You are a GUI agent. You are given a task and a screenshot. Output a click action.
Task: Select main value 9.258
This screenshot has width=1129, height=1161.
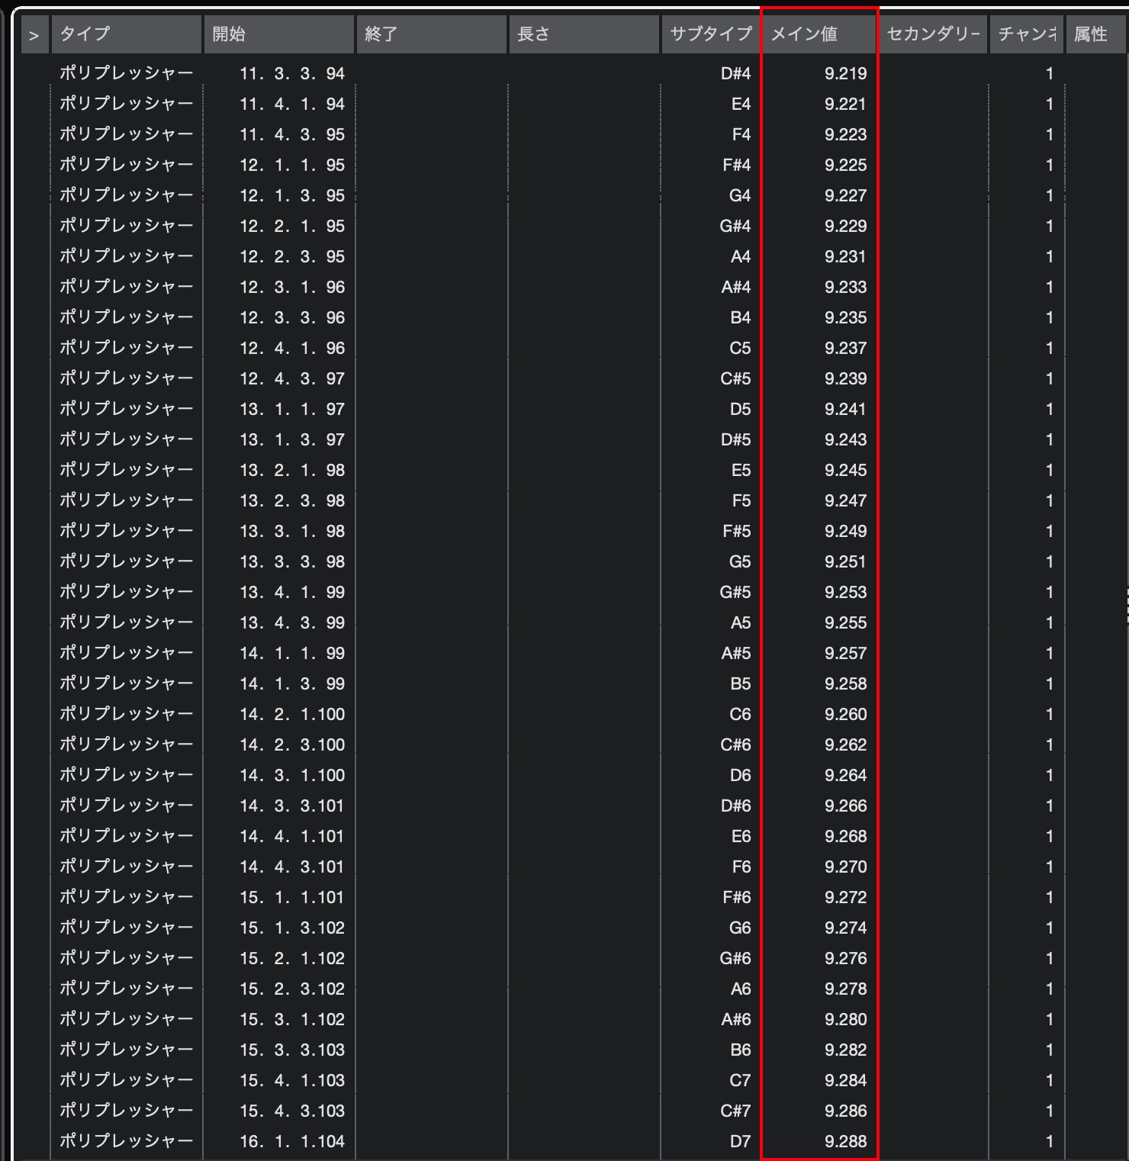[845, 683]
